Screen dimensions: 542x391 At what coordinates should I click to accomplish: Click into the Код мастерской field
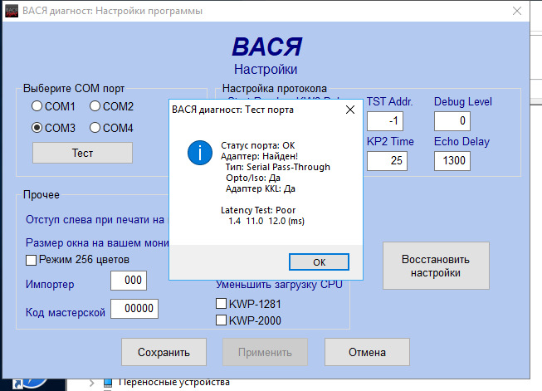click(134, 308)
